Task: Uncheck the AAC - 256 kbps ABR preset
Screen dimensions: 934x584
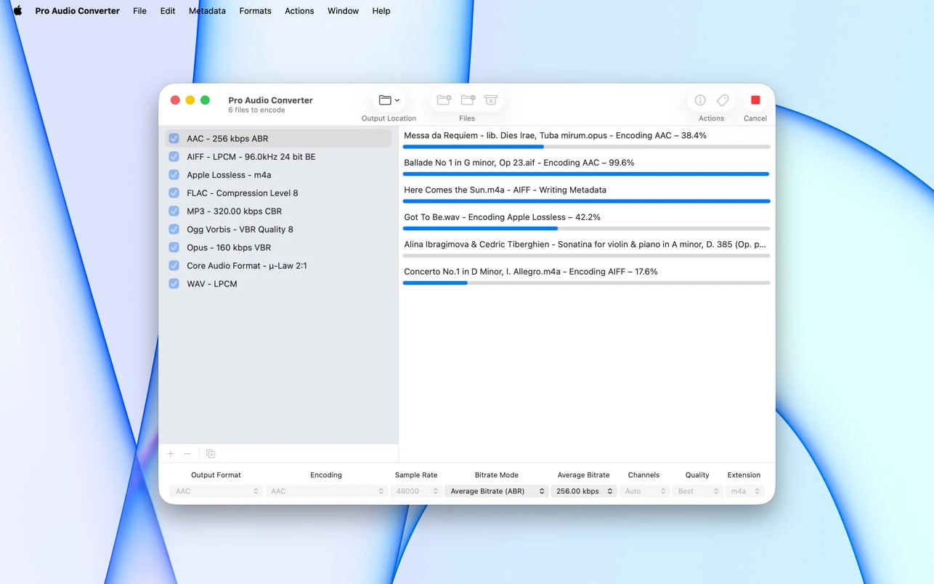Action: [x=174, y=139]
